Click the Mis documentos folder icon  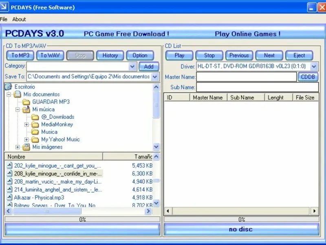point(17,94)
